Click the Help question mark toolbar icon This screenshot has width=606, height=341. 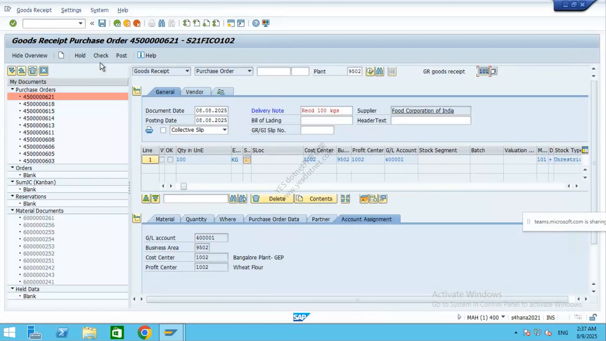[x=256, y=23]
